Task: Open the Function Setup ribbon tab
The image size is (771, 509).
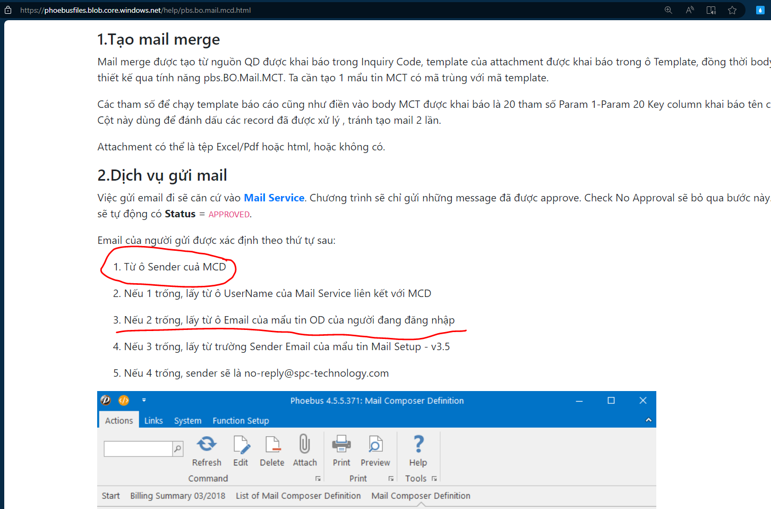Action: pyautogui.click(x=241, y=420)
